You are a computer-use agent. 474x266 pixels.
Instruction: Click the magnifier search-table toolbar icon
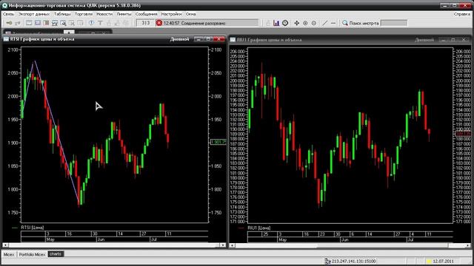point(63,23)
